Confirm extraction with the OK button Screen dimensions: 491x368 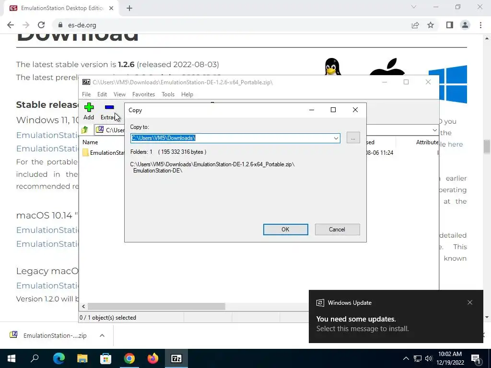click(x=285, y=230)
